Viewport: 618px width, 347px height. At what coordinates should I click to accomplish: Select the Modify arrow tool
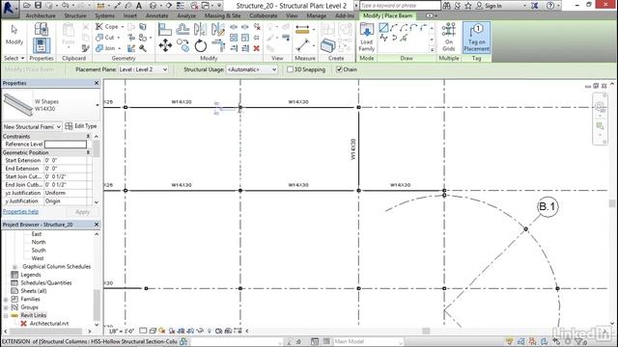[x=14, y=35]
